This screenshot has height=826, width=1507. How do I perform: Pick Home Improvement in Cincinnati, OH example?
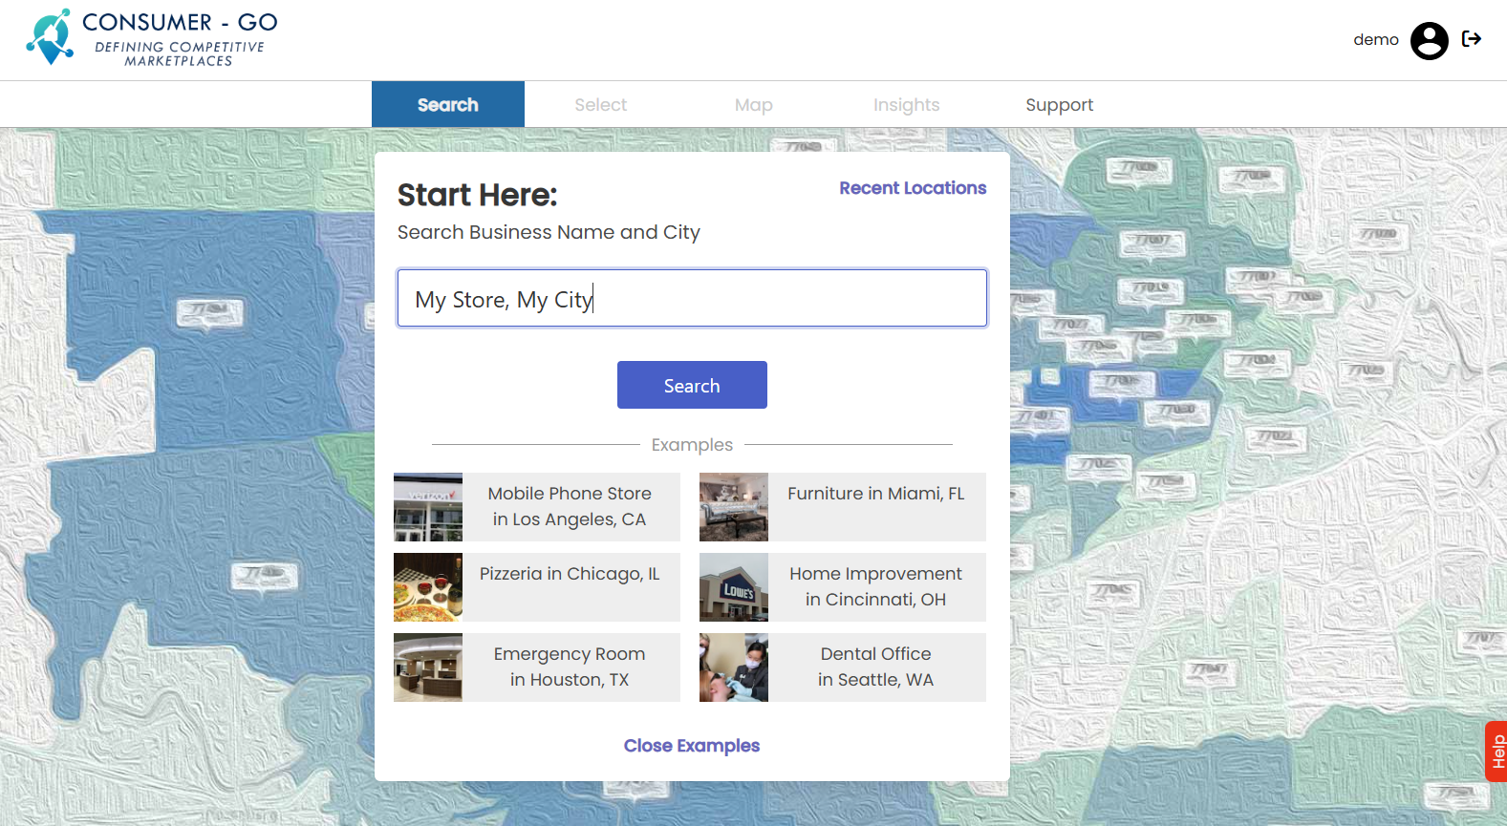click(x=843, y=587)
